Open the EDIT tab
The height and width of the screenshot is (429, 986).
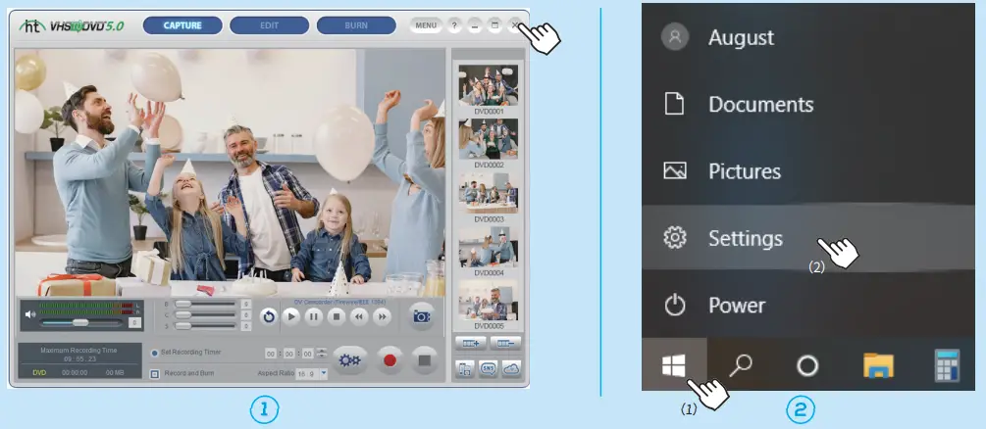tap(269, 25)
